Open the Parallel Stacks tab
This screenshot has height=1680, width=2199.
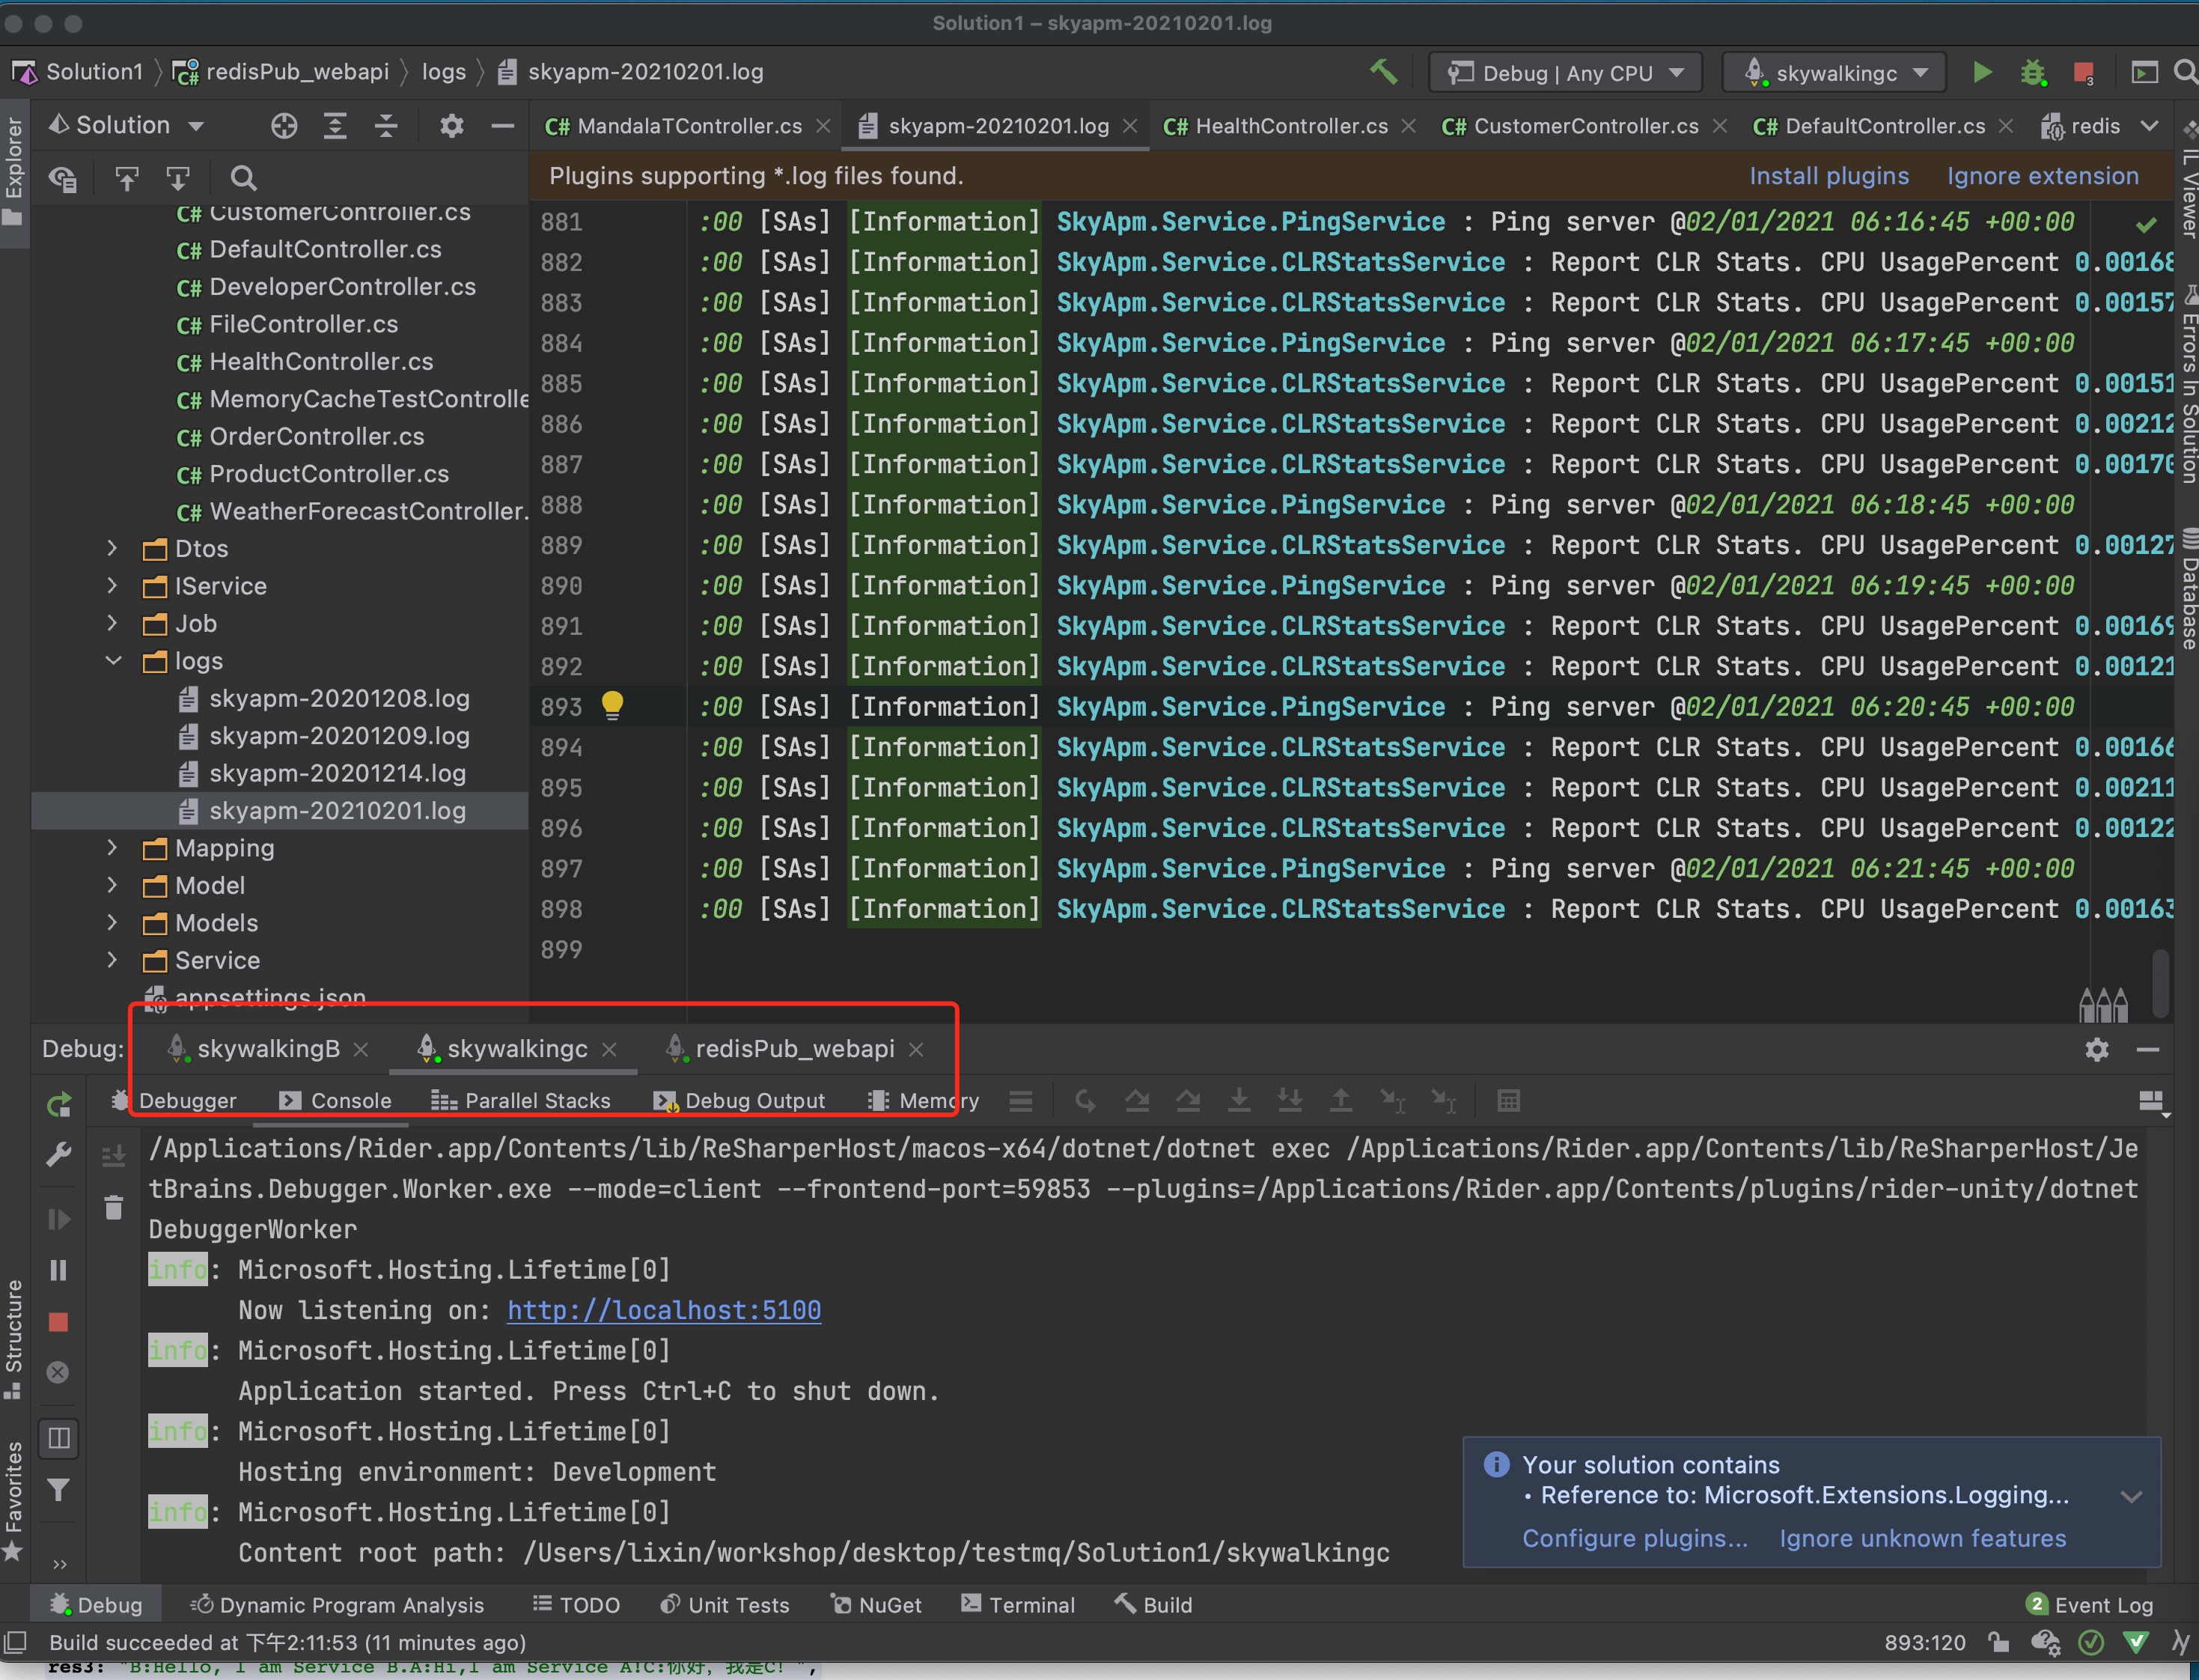[x=521, y=1101]
